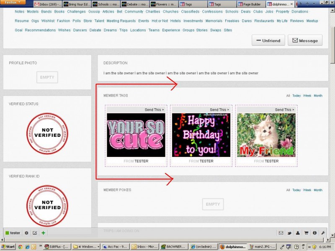Click the security shield tray icon
This screenshot has height=251, width=335.
pos(314,247)
